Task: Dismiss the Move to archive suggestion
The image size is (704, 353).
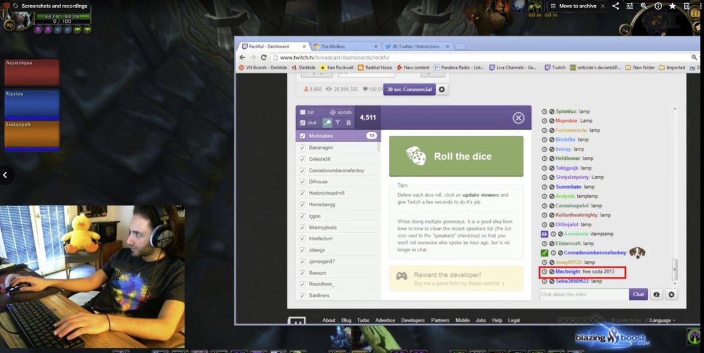Action: (602, 6)
